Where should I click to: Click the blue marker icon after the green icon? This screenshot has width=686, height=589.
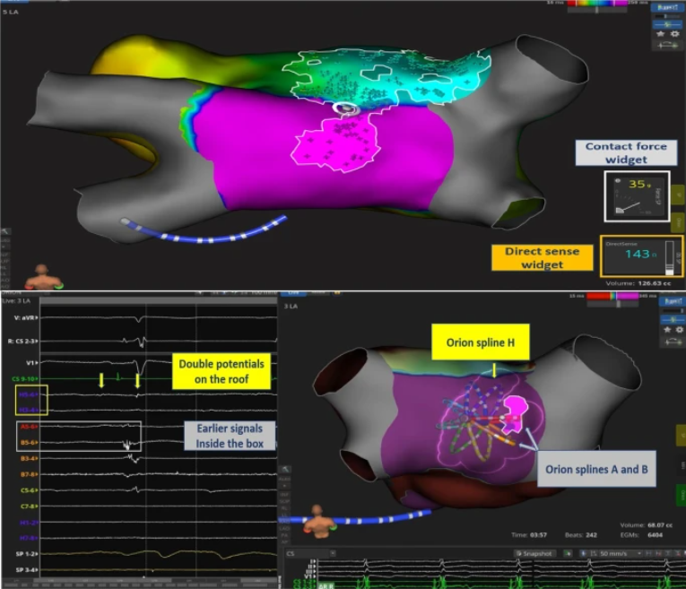(x=583, y=553)
